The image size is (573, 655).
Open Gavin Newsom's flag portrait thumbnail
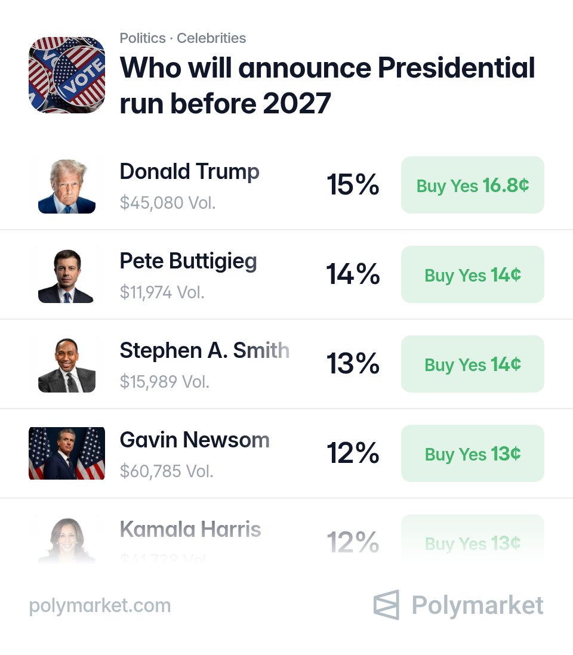[67, 453]
